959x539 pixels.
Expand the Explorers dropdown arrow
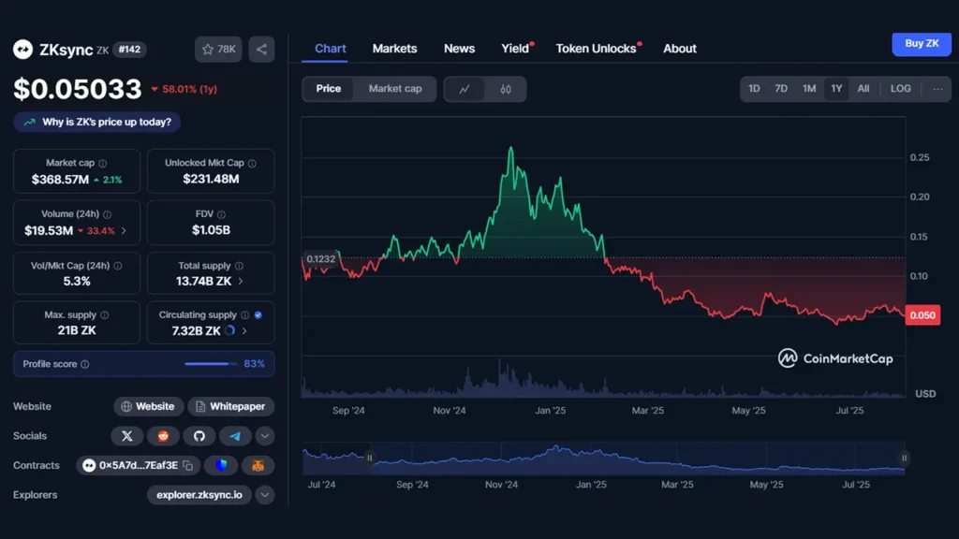coord(265,495)
